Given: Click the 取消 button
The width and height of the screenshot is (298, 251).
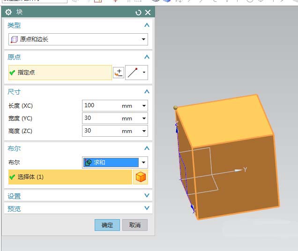Looking at the screenshot, I should point(135,225).
